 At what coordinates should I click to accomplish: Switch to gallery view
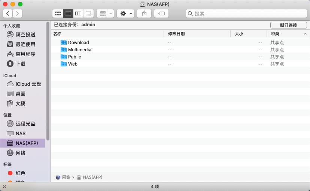point(88,13)
